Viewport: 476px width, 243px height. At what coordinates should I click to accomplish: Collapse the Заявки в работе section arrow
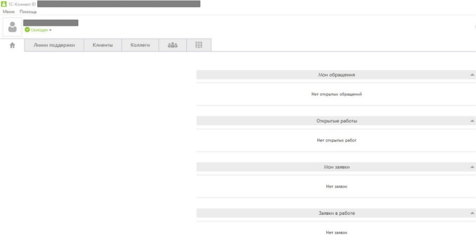tap(472, 214)
